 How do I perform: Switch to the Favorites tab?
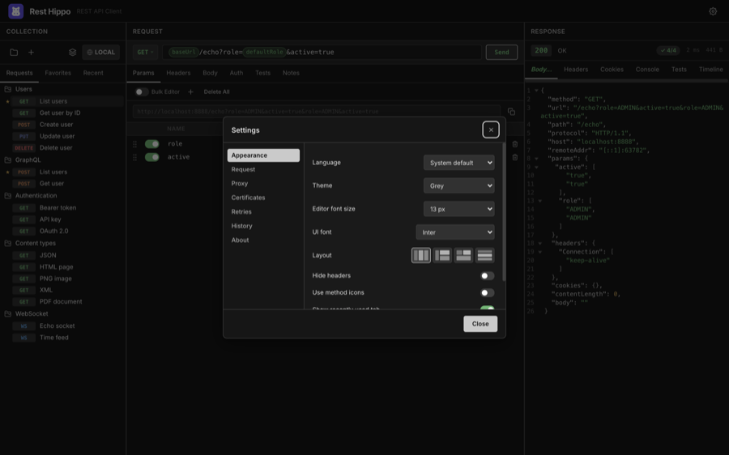pos(58,73)
